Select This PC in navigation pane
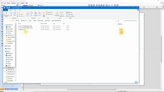 pos(8,51)
